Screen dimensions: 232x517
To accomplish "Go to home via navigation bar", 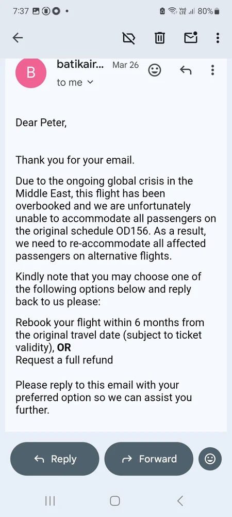I will click(x=114, y=501).
